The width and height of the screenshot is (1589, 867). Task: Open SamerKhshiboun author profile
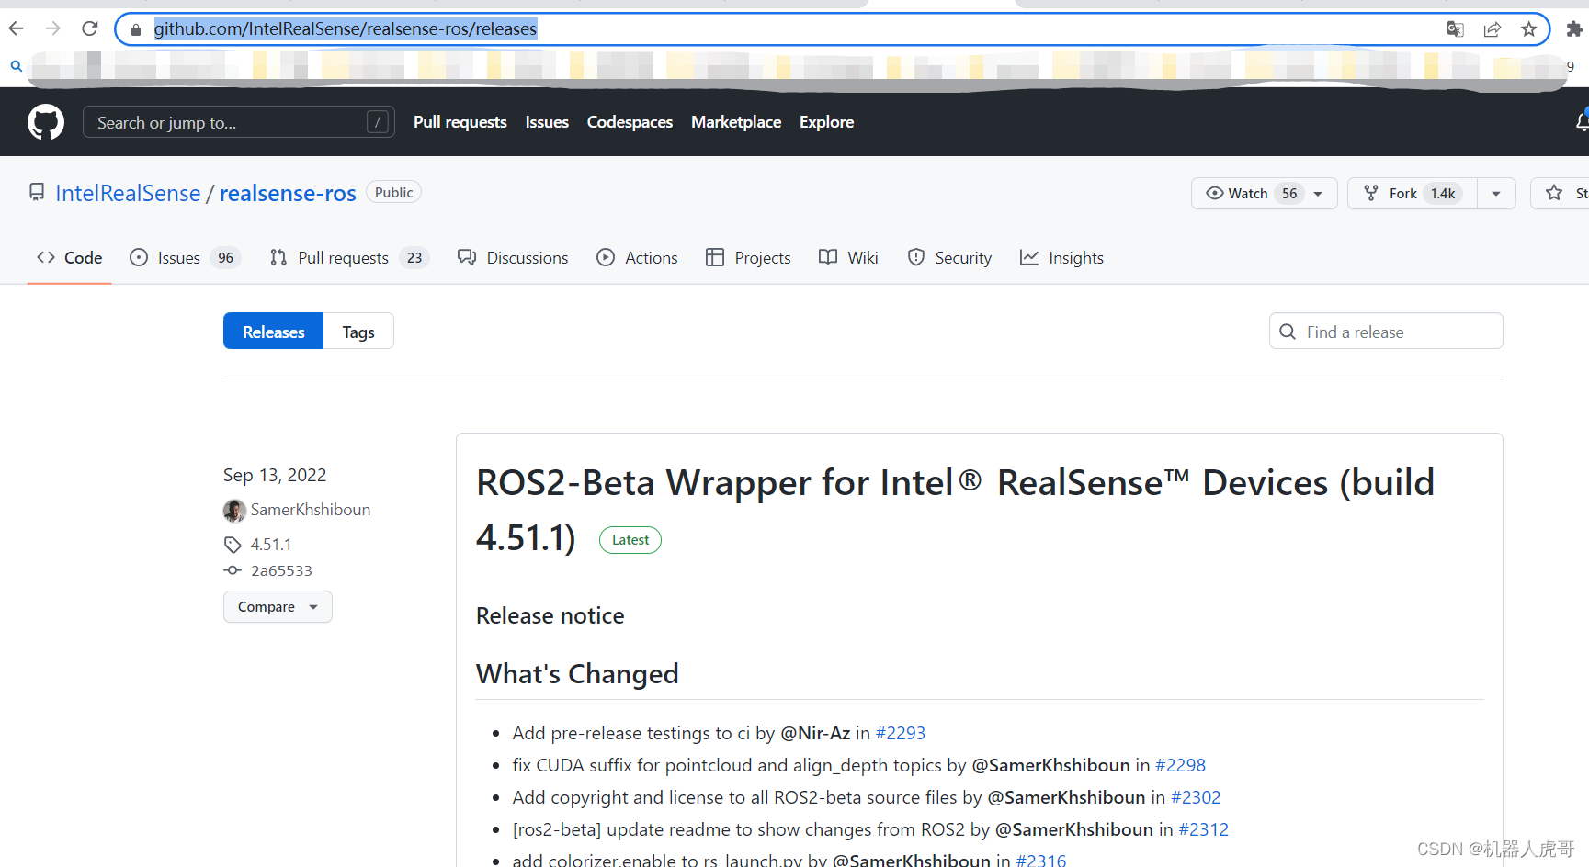311,510
